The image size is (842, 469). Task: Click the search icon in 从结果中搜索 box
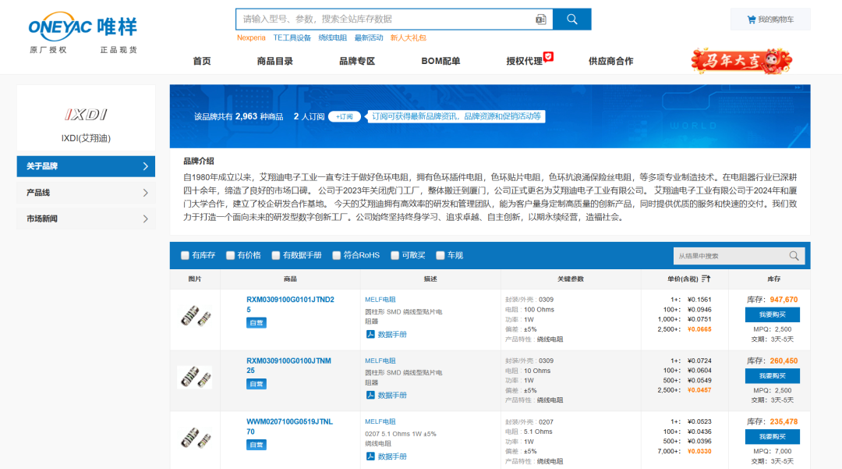pyautogui.click(x=794, y=255)
